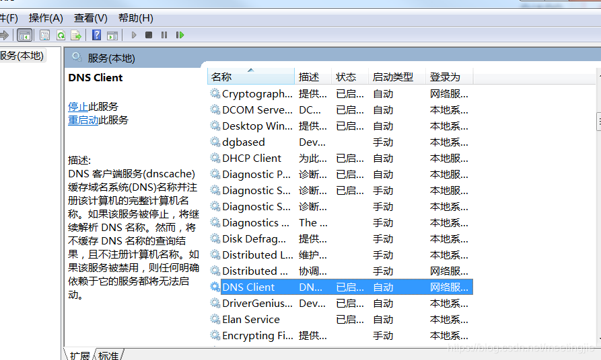
Task: Select the DriverGenius... service row
Action: point(341,303)
